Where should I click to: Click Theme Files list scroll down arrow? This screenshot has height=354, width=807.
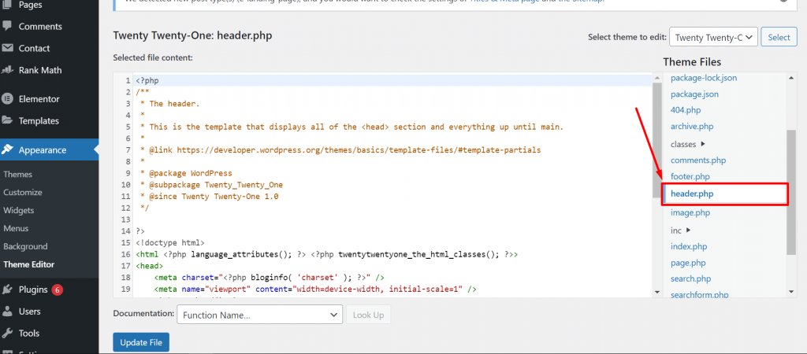point(791,292)
